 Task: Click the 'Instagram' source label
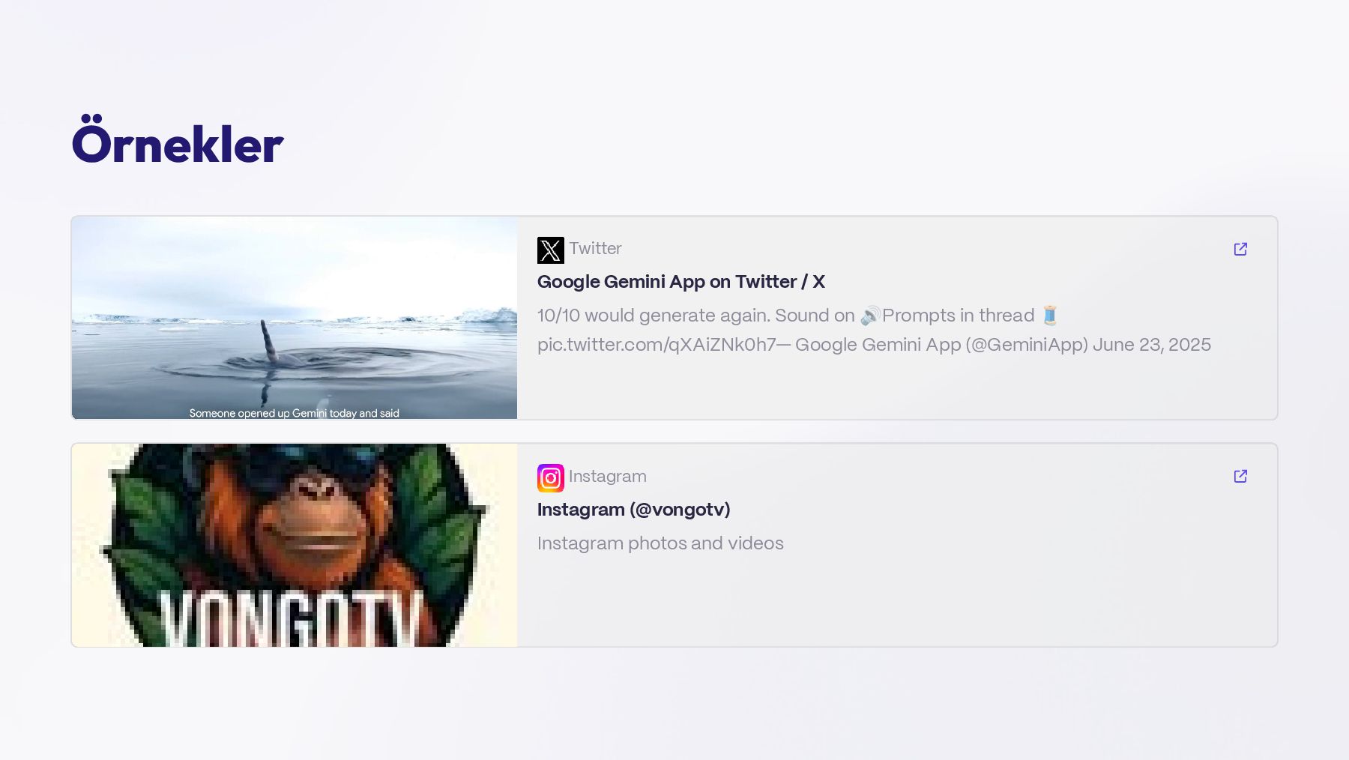(x=607, y=476)
